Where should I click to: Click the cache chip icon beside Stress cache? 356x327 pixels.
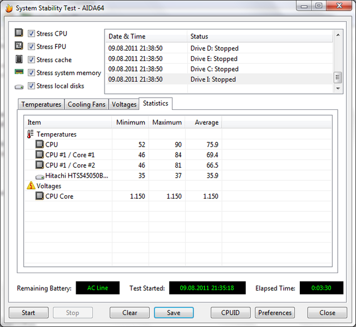tap(19, 59)
